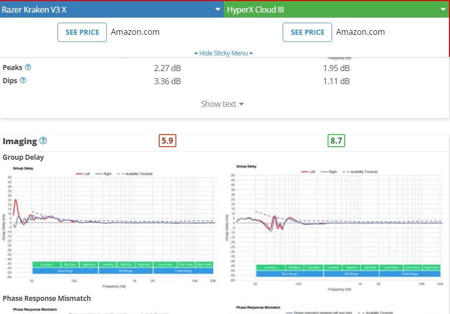Open the Razer Kraken group delay graph

click(109, 227)
